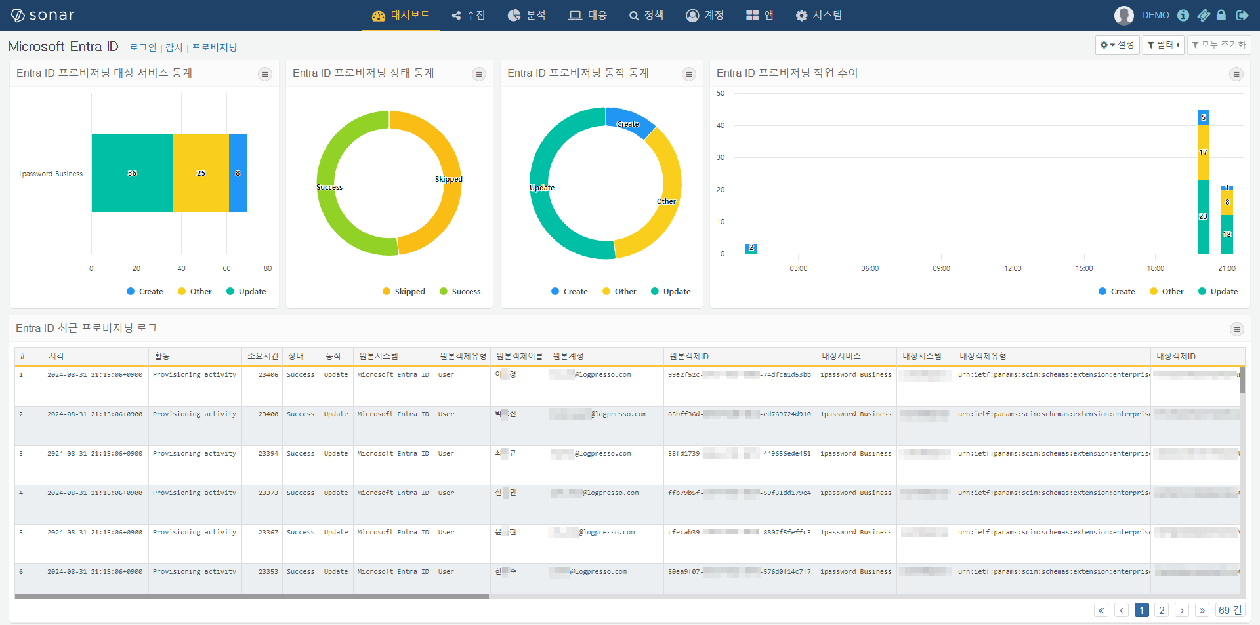Click the blue Create bar segment 8
This screenshot has height=625, width=1260.
(238, 173)
